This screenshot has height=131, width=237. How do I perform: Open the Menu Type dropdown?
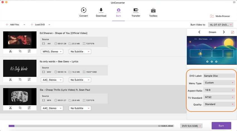[x=219, y=83]
